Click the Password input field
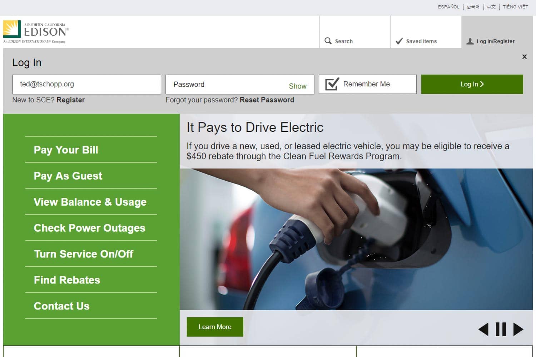 click(x=240, y=84)
